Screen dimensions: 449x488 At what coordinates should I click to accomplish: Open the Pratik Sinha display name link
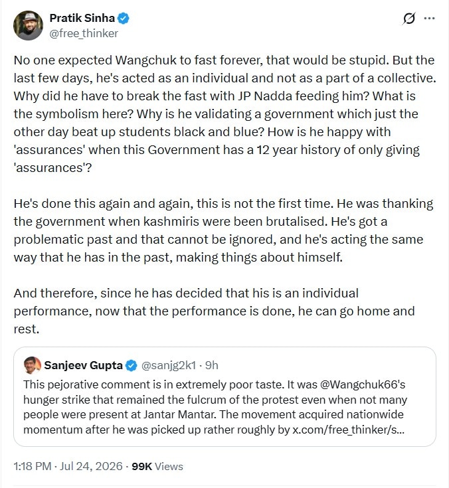pyautogui.click(x=82, y=18)
